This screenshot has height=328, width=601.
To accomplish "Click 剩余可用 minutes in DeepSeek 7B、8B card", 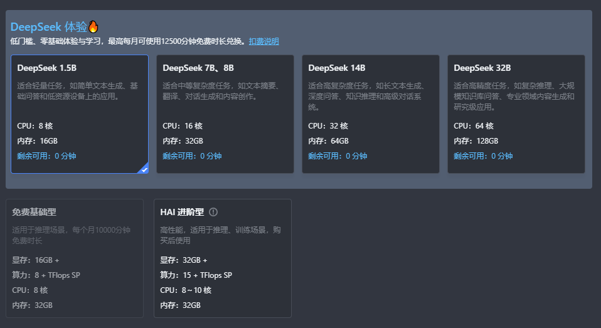I will click(192, 156).
